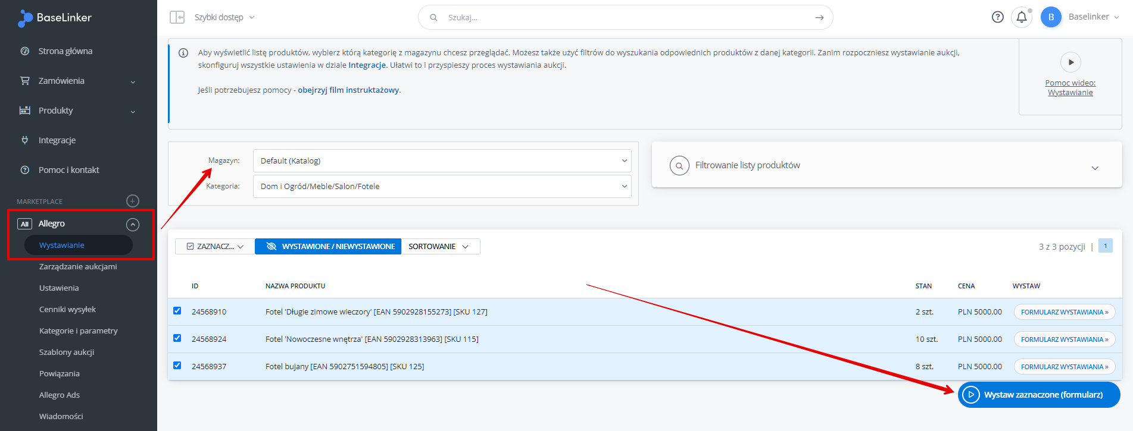Open Allegro Ads

coord(60,395)
